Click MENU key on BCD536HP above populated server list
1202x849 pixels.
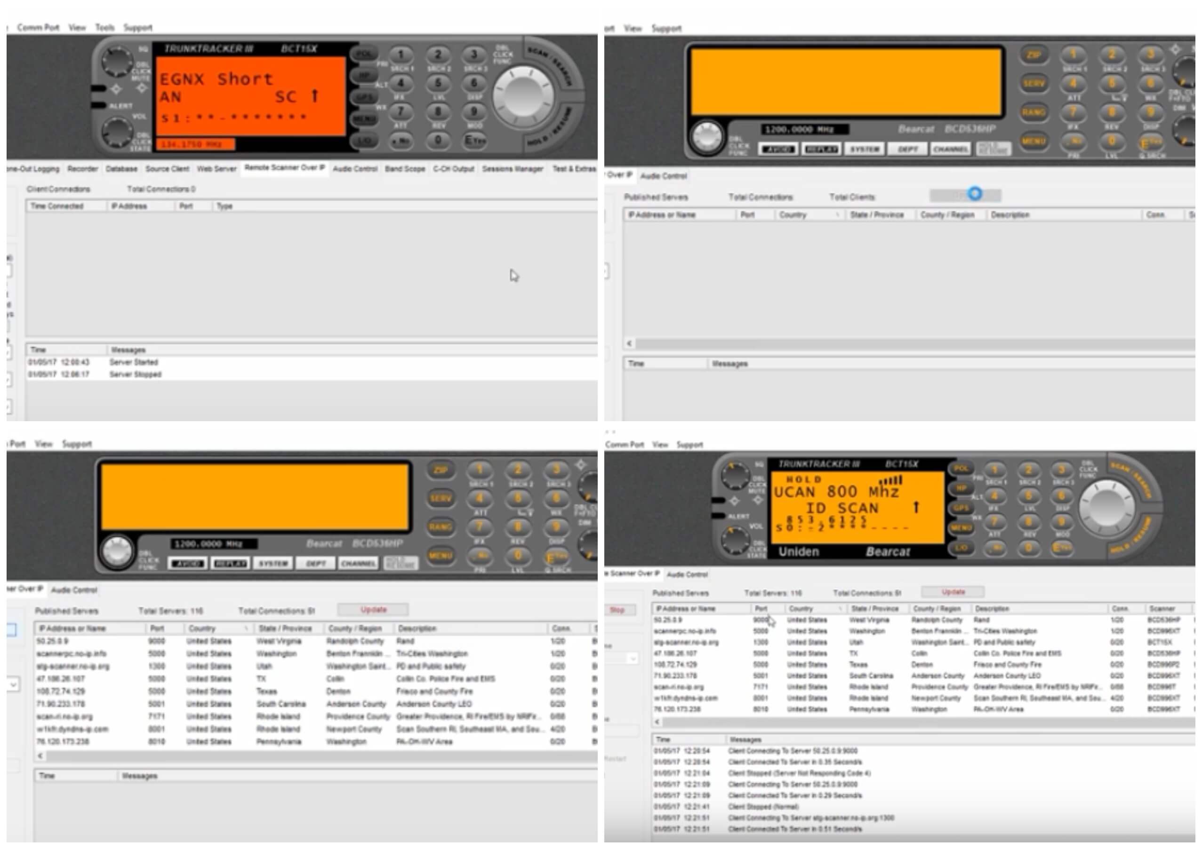(441, 556)
